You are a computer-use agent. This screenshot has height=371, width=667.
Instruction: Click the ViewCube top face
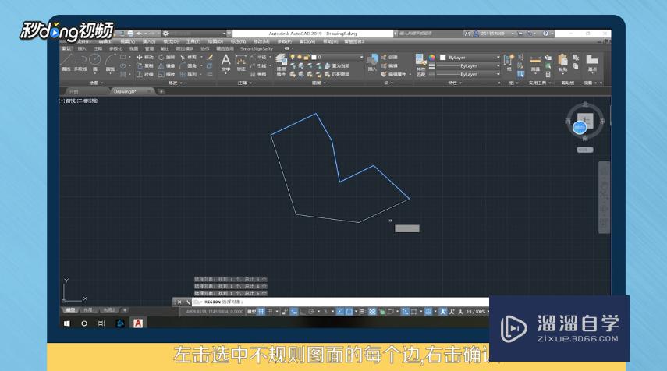pos(585,121)
